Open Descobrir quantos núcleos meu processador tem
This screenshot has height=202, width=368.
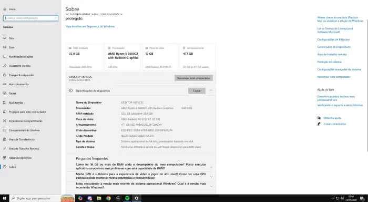(x=336, y=98)
